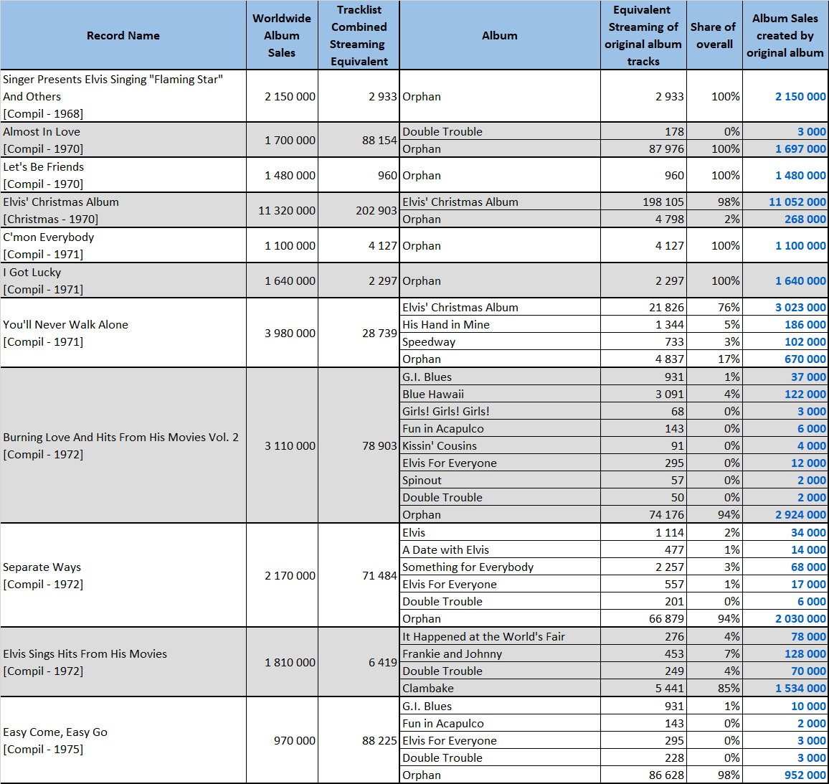Click the 'Something for Everybody' album cell
Image resolution: width=829 pixels, height=784 pixels.
(500, 567)
